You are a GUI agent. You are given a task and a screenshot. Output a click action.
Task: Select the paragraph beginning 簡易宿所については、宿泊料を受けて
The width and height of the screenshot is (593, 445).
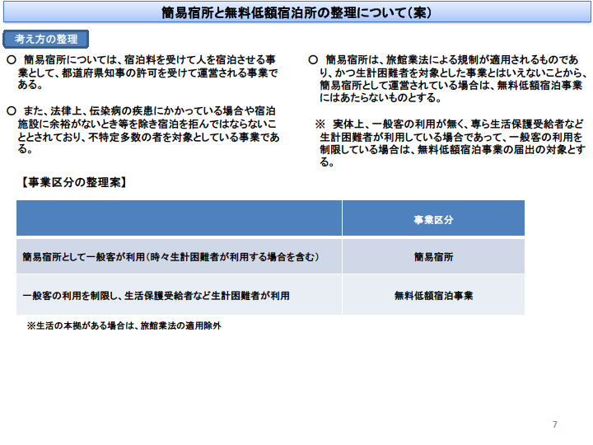tap(143, 72)
